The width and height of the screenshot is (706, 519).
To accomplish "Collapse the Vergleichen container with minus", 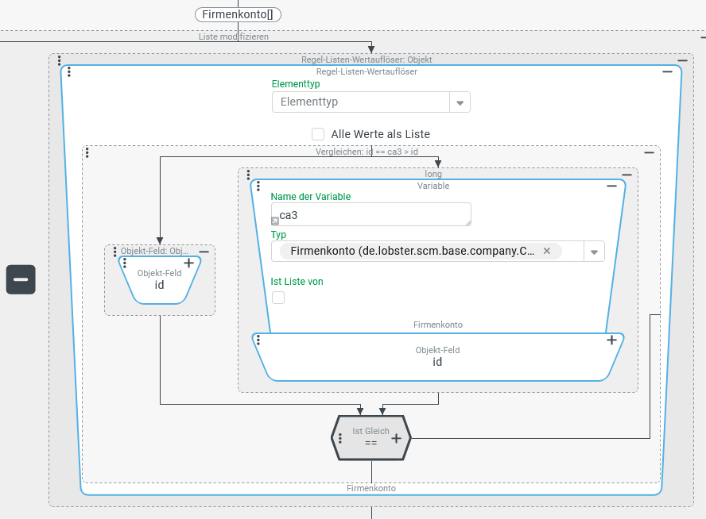I will [x=649, y=152].
